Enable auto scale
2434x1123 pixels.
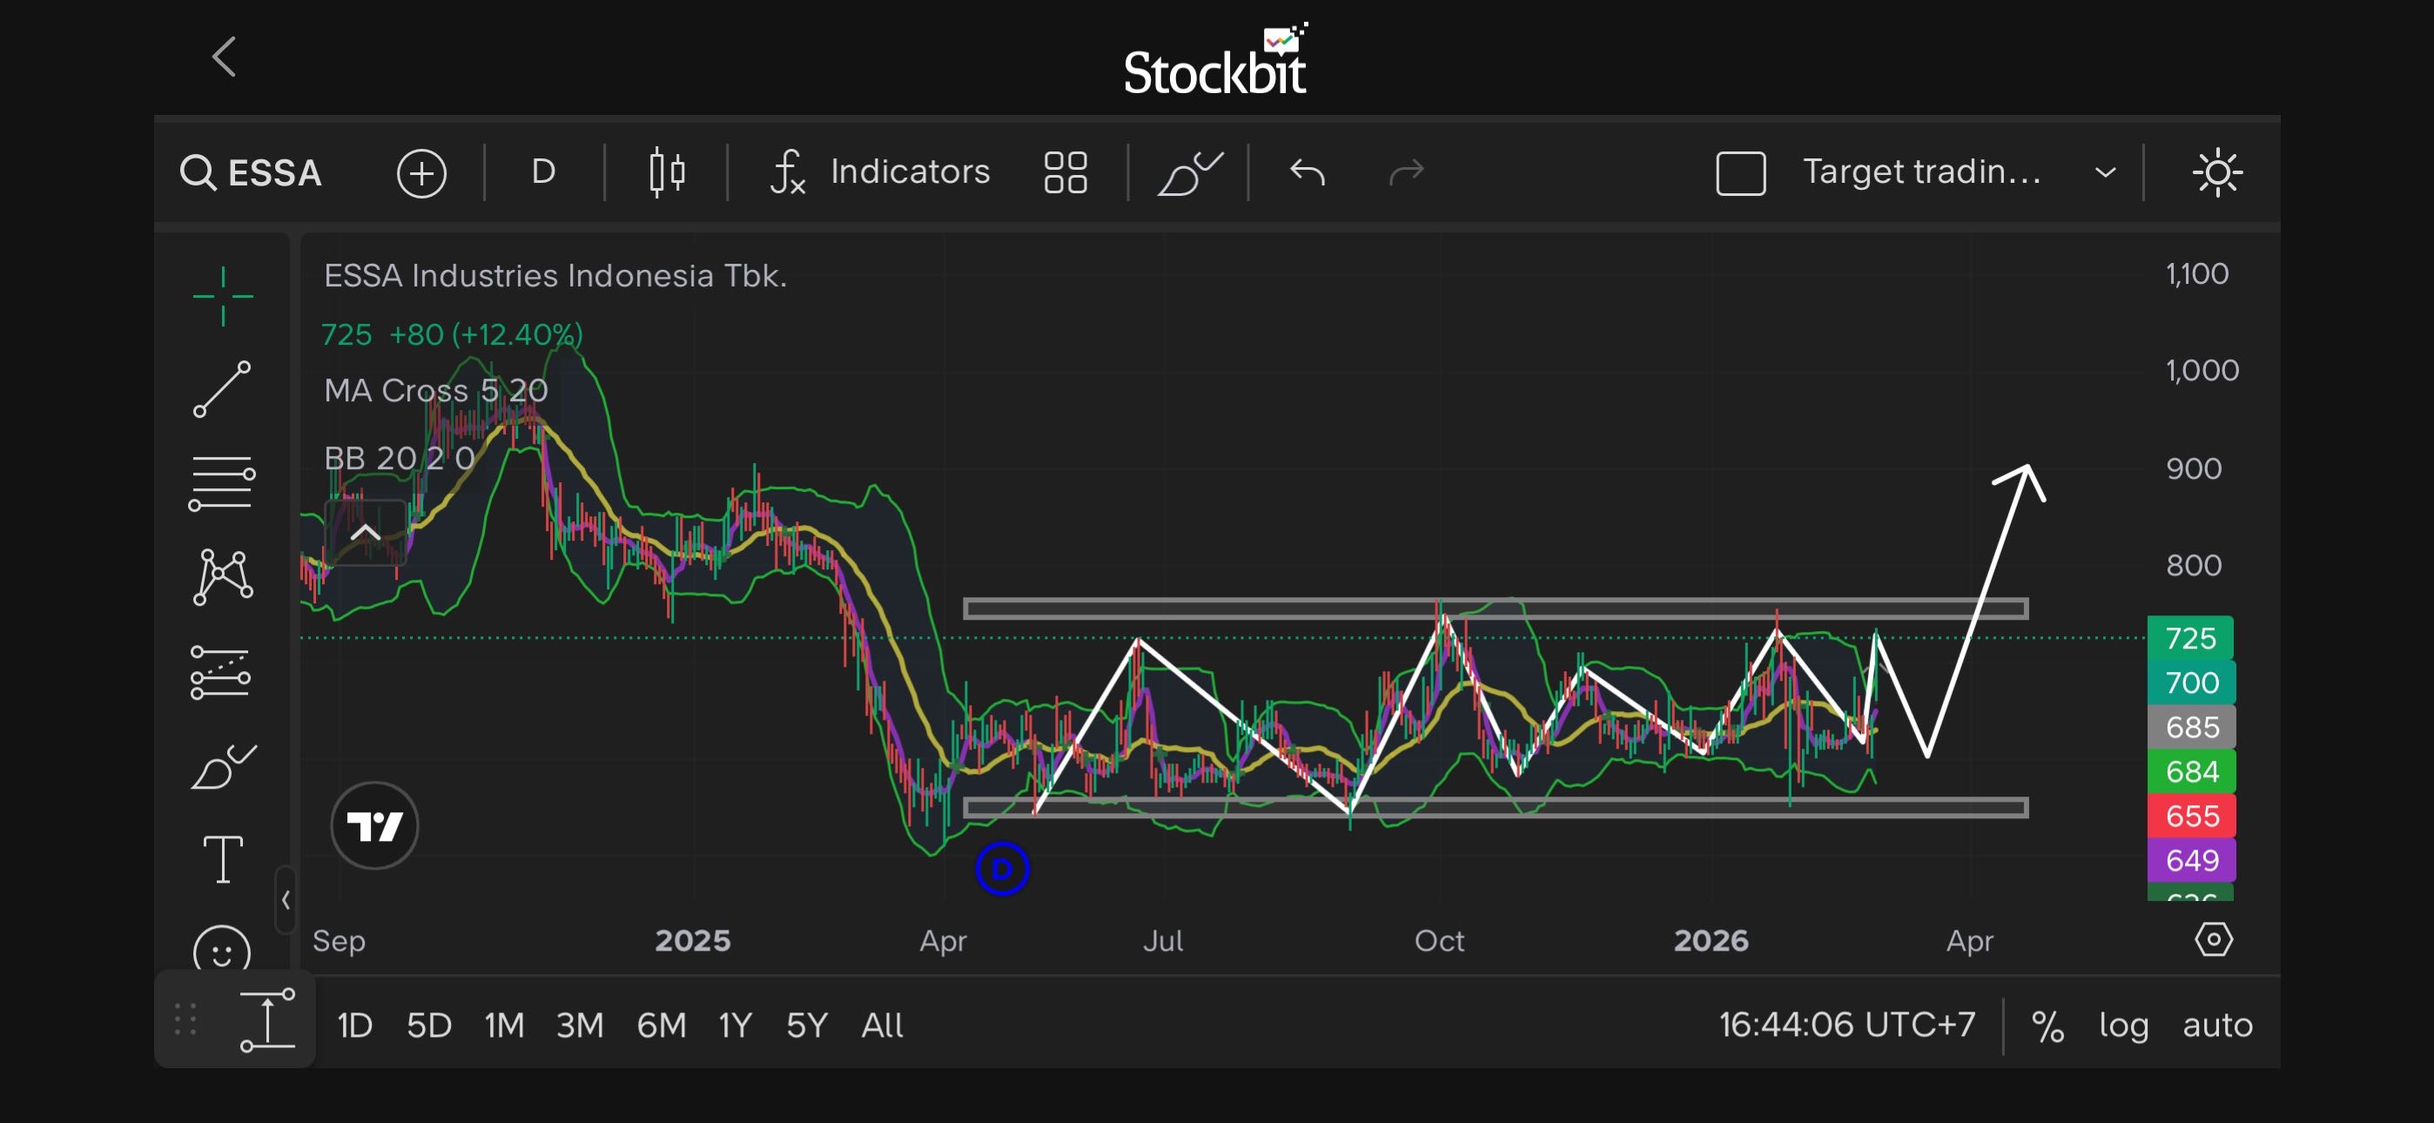2216,1025
